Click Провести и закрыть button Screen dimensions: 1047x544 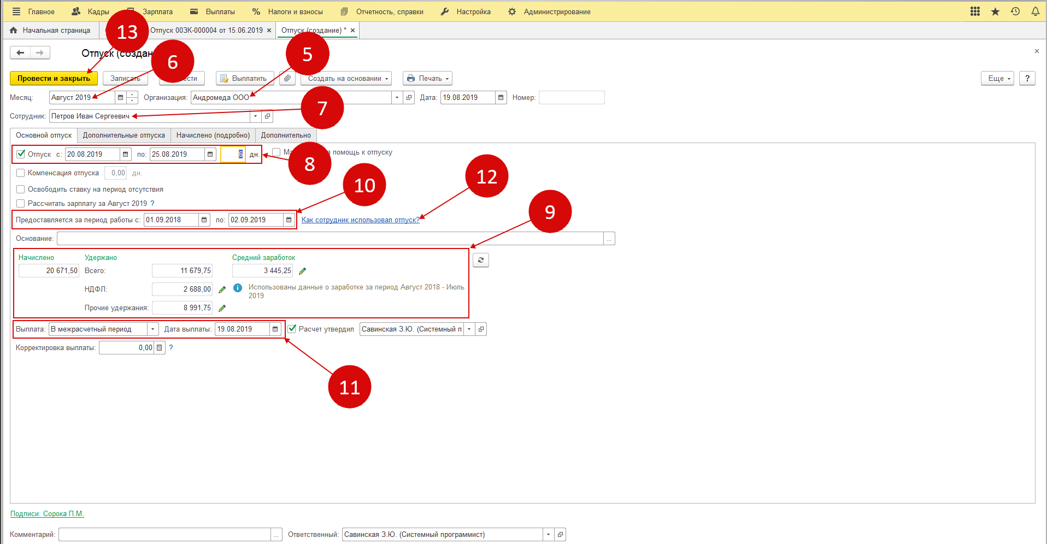54,78
